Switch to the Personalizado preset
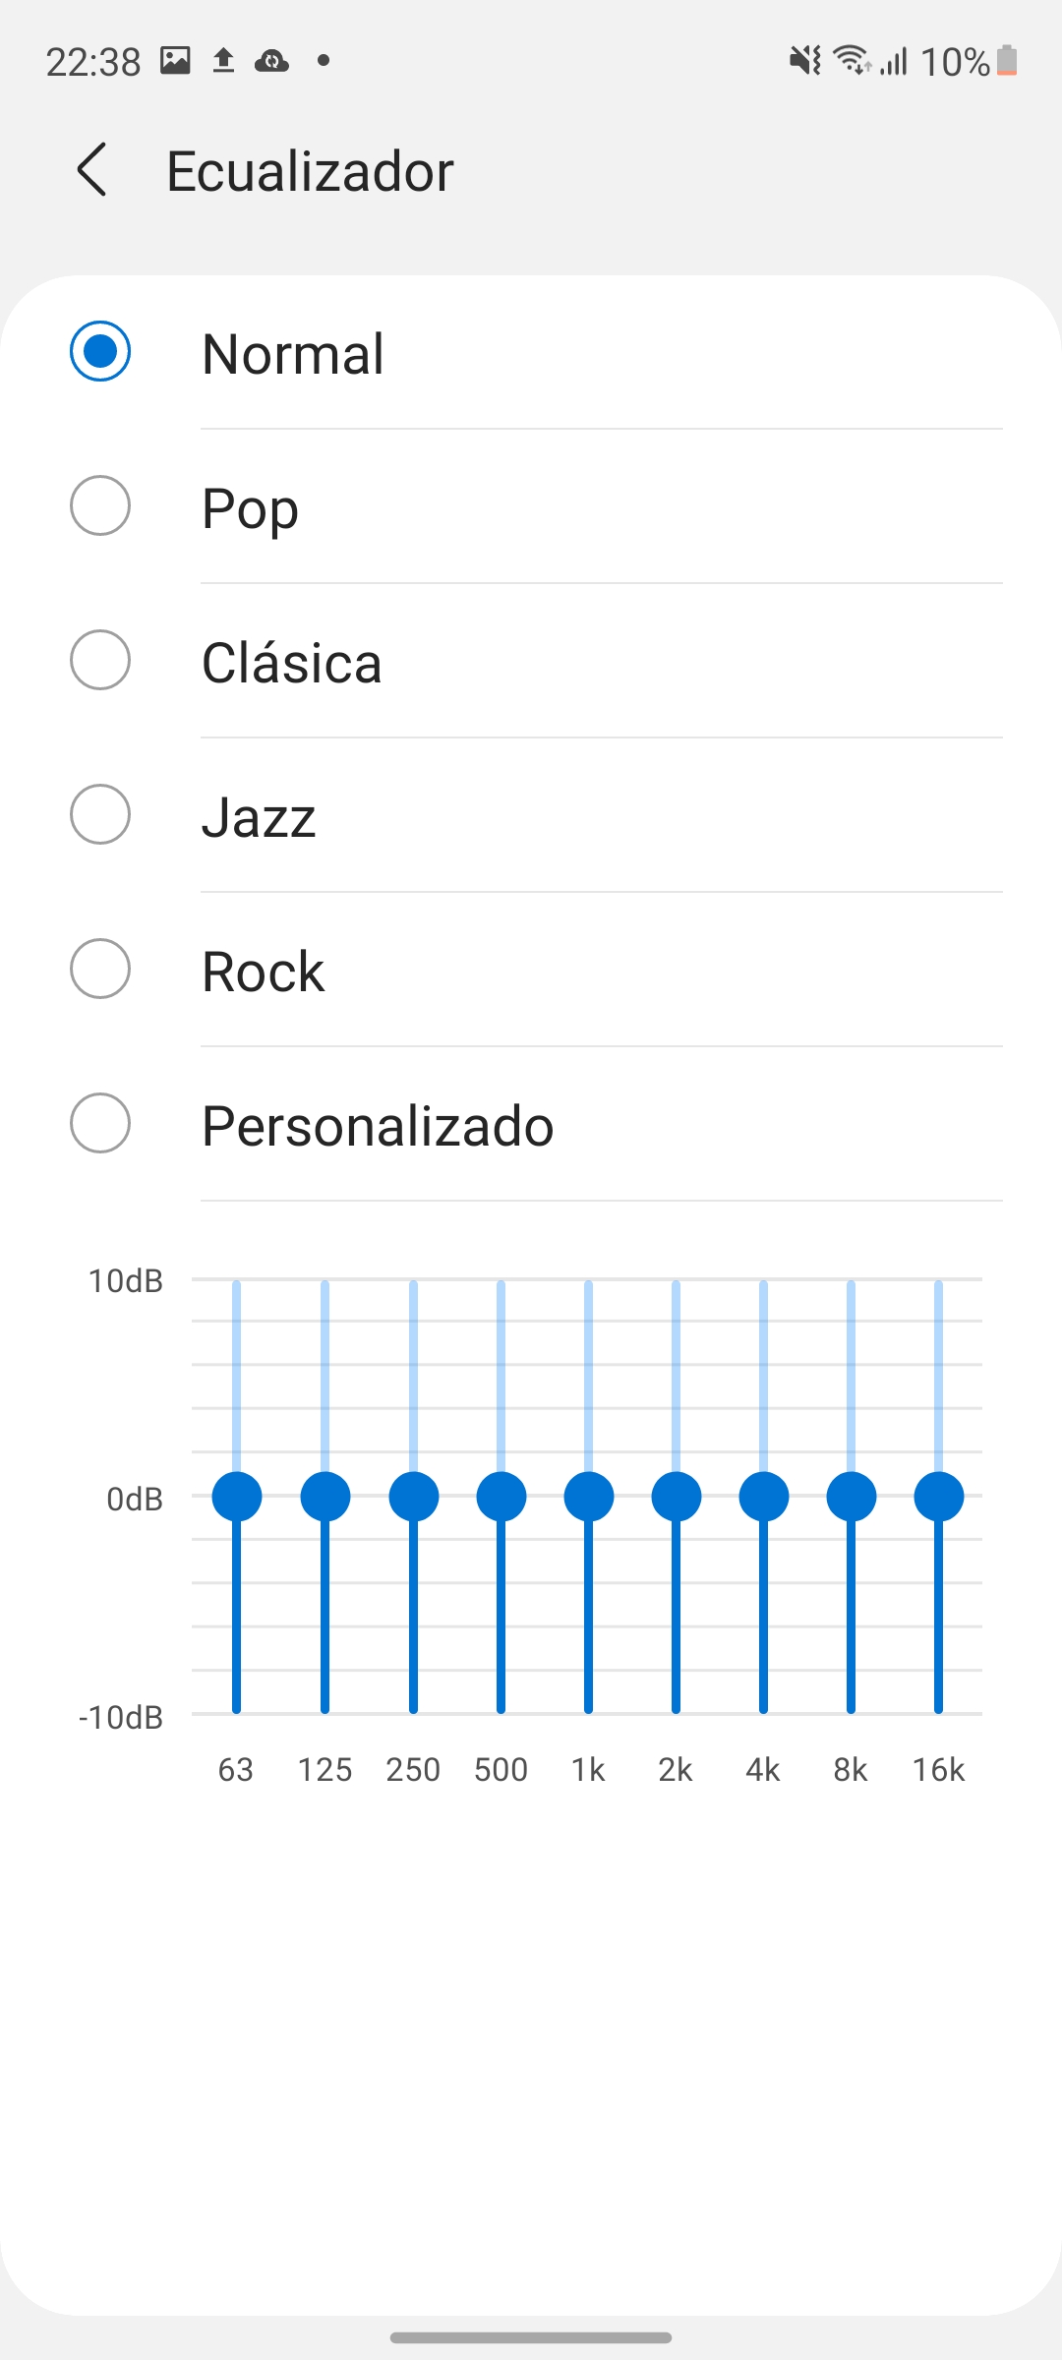Screen dimensions: 1062x2360 click(x=100, y=1123)
